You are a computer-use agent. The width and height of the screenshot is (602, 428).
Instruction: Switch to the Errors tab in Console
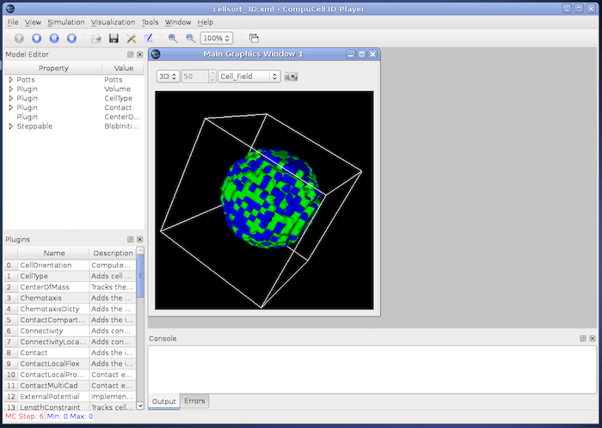tap(194, 401)
